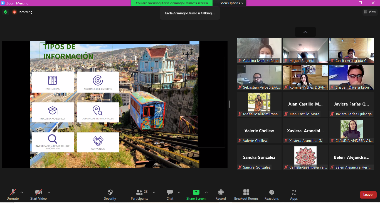Expand audio options arrow beside Unmute
This screenshot has height=203, width=380.
pyautogui.click(x=22, y=192)
